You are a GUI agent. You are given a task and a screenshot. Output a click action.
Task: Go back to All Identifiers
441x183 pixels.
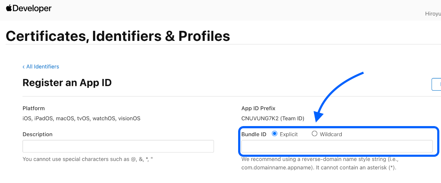pyautogui.click(x=43, y=67)
